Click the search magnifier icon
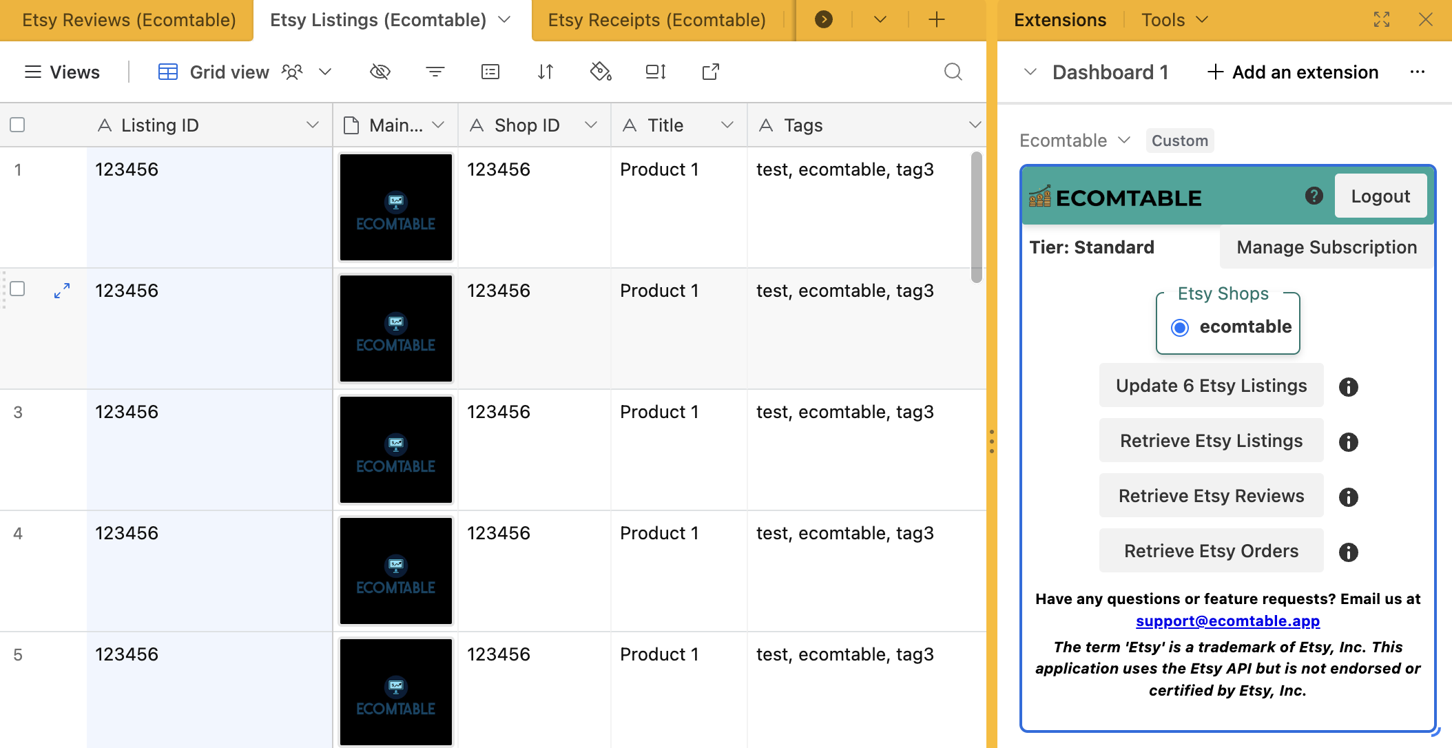This screenshot has width=1452, height=748. pyautogui.click(x=953, y=72)
